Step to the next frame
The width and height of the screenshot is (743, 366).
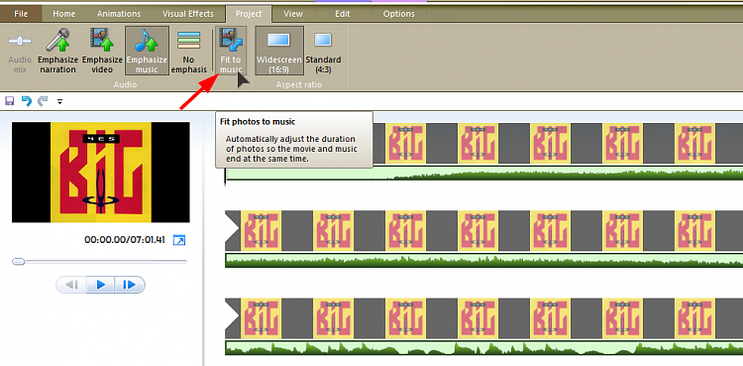click(x=129, y=285)
